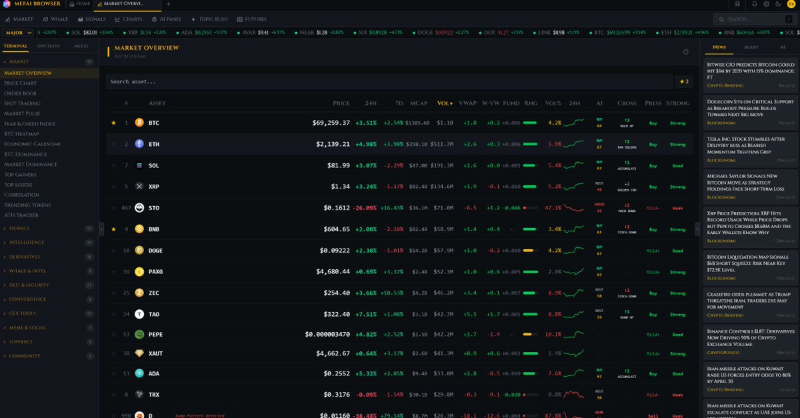
Task: Favorite STO with its star toggle
Action: (x=113, y=208)
